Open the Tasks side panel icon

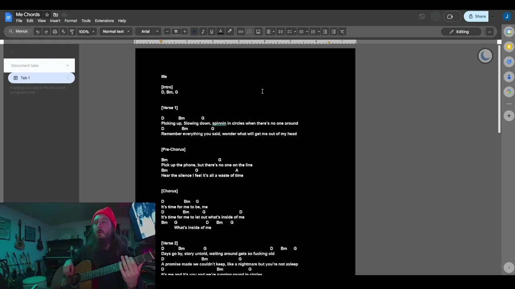(x=509, y=61)
